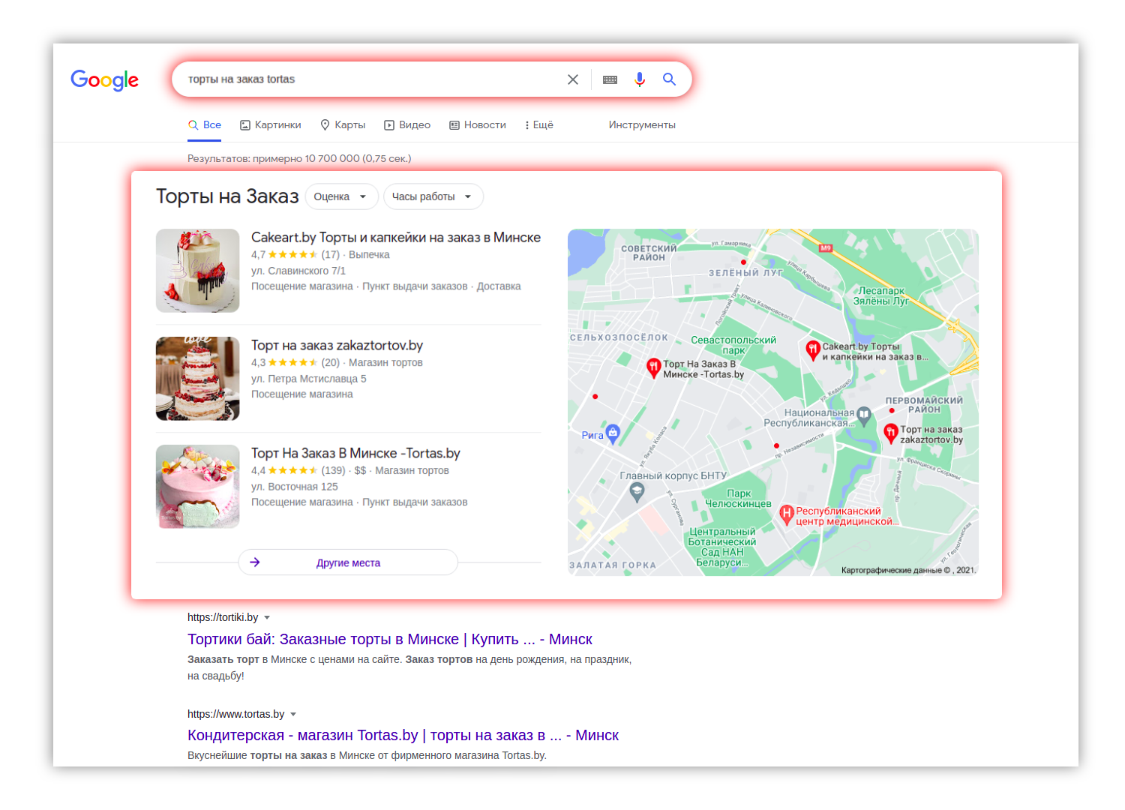Click Инструменты button

click(642, 125)
